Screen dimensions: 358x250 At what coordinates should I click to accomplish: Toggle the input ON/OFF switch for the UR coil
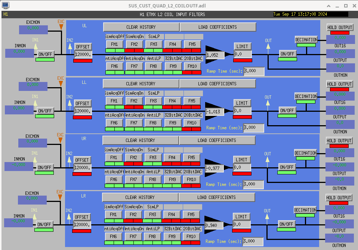tap(44, 168)
